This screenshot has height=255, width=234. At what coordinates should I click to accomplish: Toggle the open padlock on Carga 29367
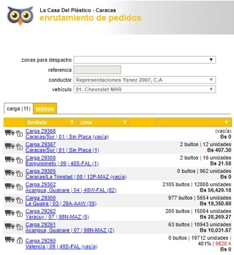coord(19,147)
